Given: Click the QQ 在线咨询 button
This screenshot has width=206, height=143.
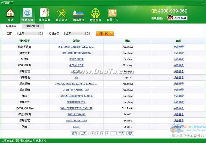Looking at the screenshot, I should (177, 18).
